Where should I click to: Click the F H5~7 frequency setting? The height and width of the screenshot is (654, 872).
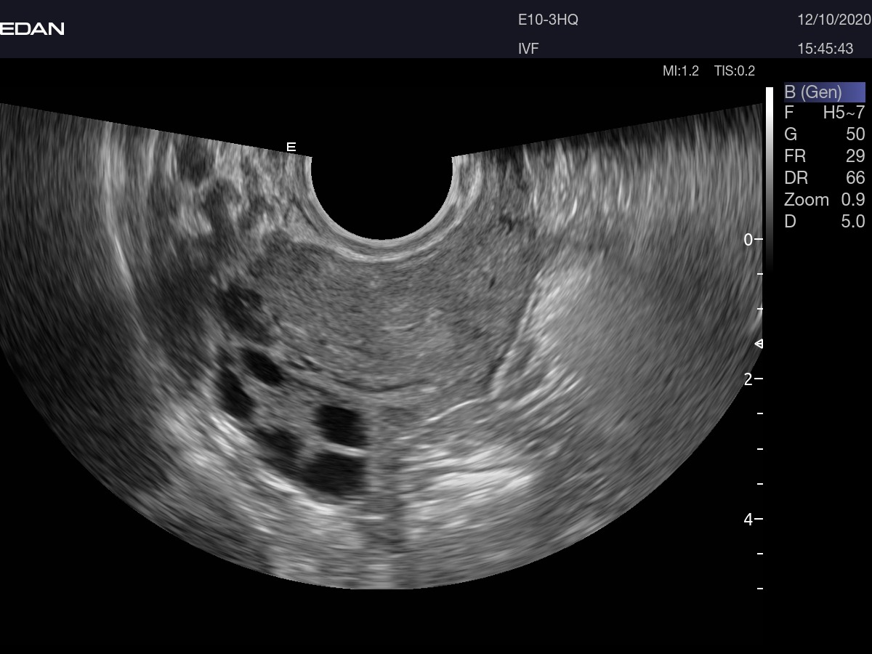824,113
